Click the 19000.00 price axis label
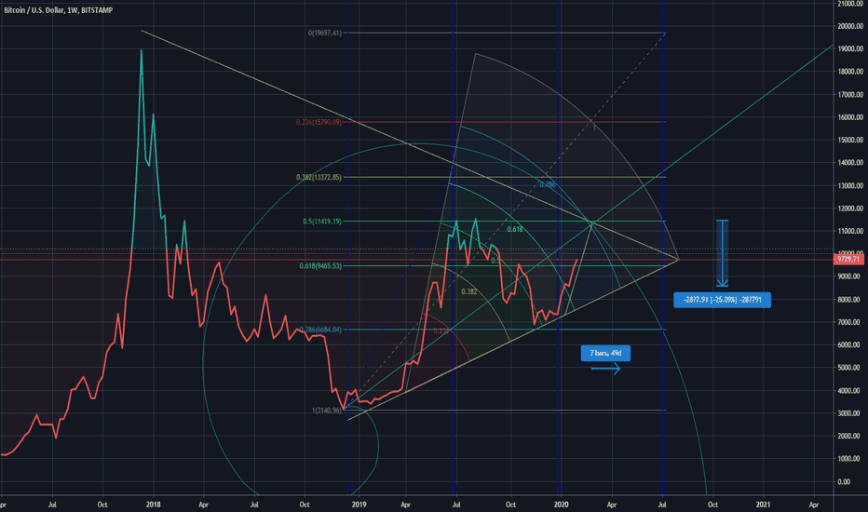The image size is (868, 512). click(x=849, y=48)
